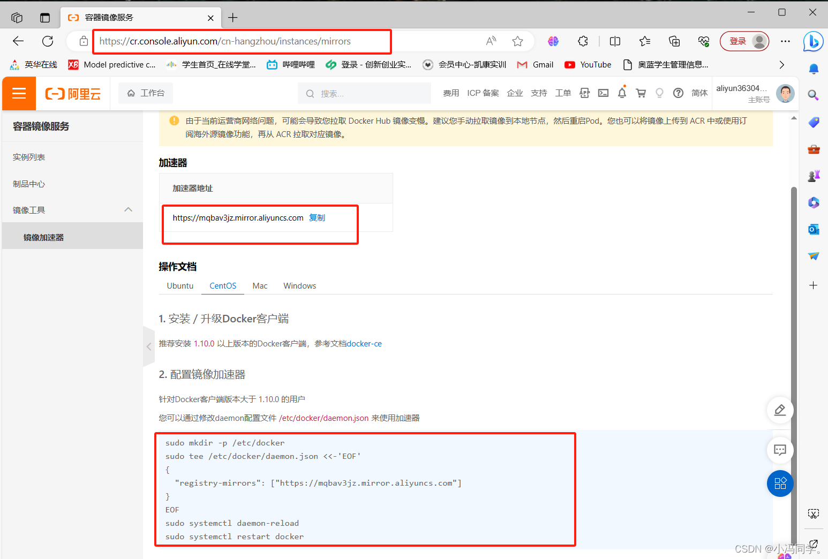Switch to the CentOS tab
The height and width of the screenshot is (559, 828).
click(223, 286)
